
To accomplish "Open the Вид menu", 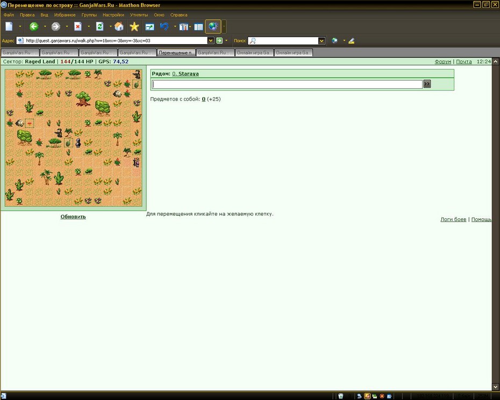I will click(x=44, y=15).
